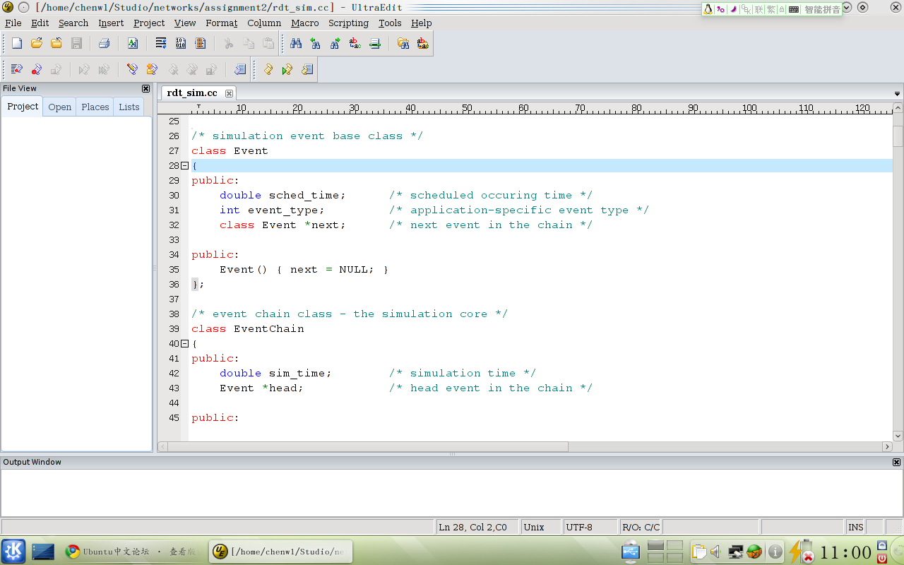Image resolution: width=904 pixels, height=565 pixels.
Task: Create a new file with toolbar icon
Action: click(x=17, y=43)
